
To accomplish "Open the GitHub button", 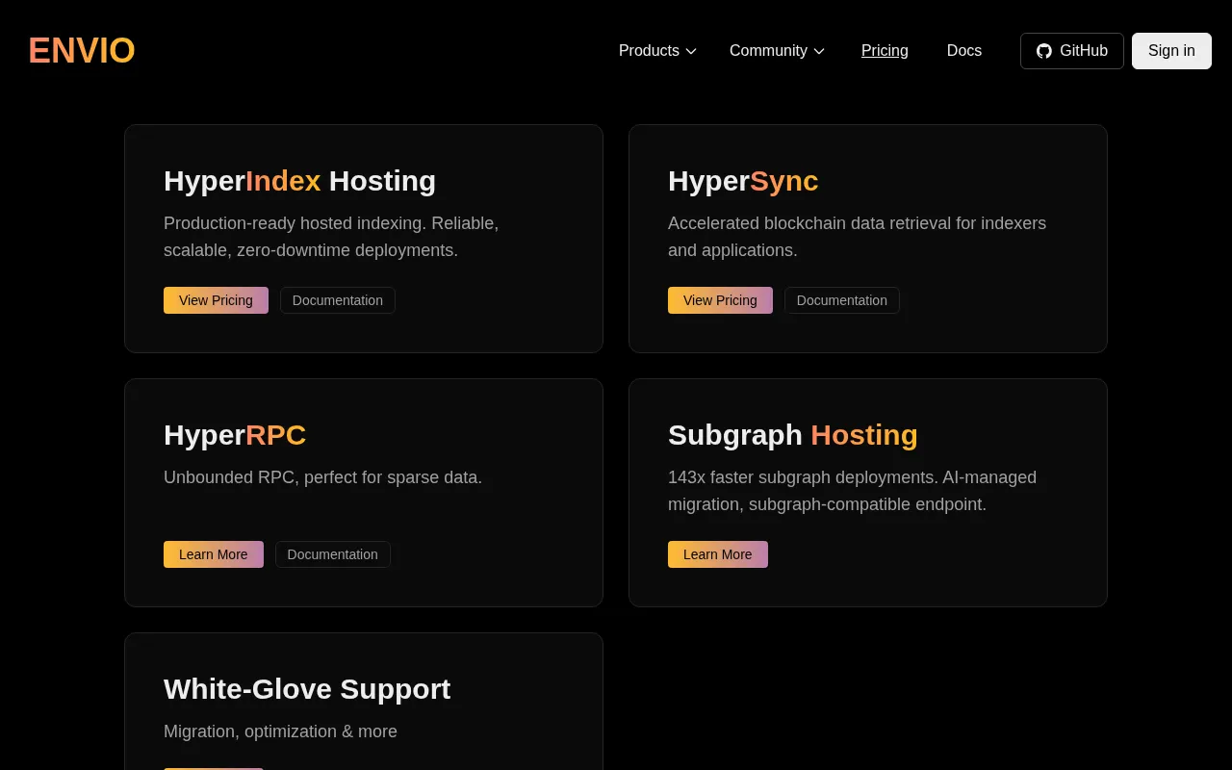I will (x=1072, y=51).
